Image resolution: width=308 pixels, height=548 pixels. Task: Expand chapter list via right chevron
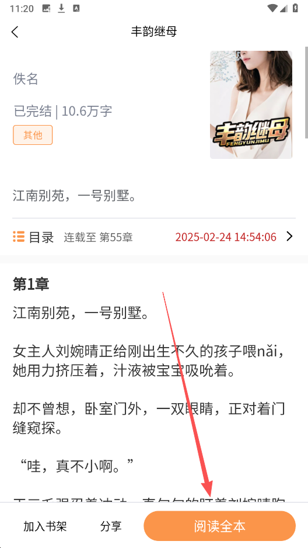(x=289, y=237)
